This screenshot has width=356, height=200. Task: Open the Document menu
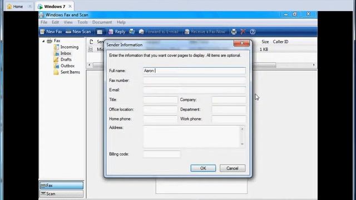(102, 22)
